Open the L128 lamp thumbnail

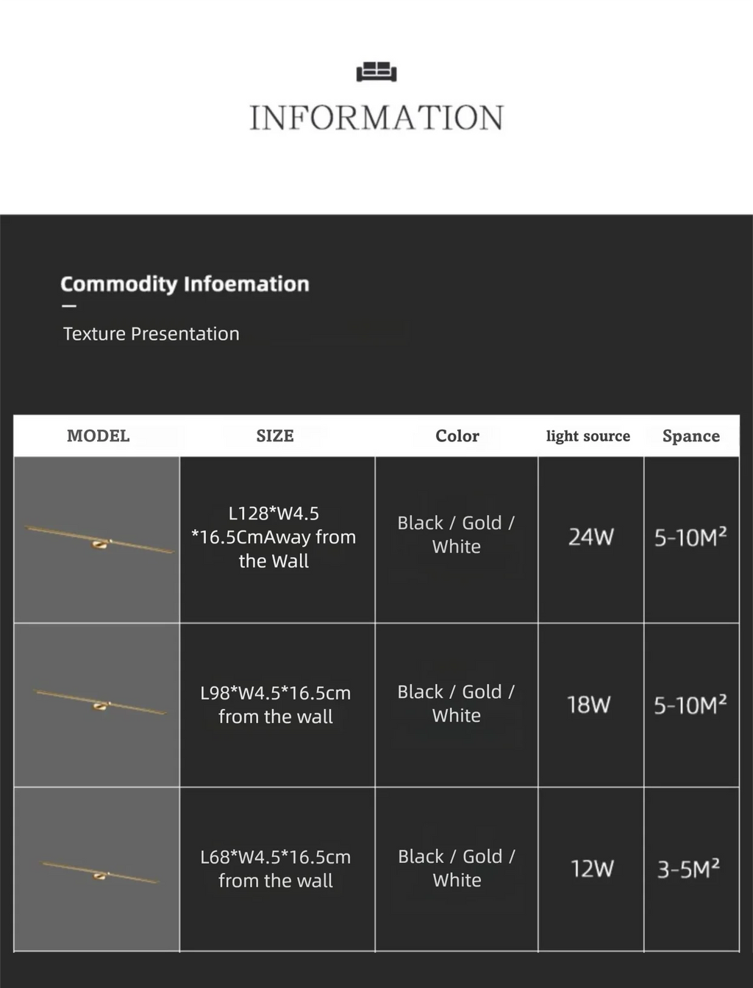click(97, 540)
